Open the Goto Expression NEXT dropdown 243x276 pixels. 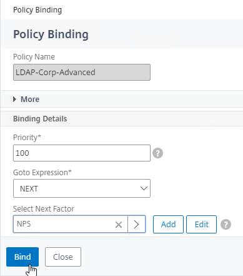point(82,188)
